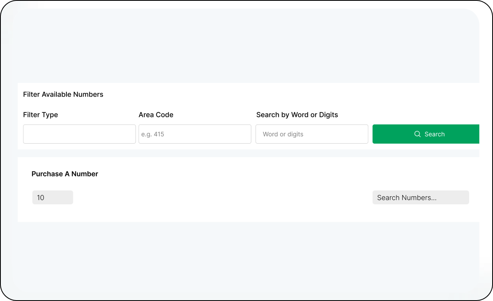The width and height of the screenshot is (493, 301).
Task: Click the right end of Filter Type box
Action: click(129, 134)
